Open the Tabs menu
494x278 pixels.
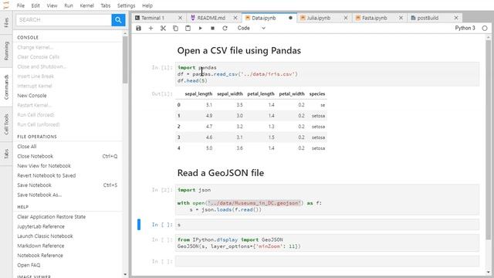[x=106, y=5]
